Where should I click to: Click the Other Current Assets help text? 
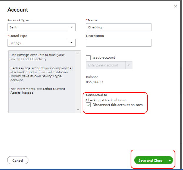coord(54,91)
